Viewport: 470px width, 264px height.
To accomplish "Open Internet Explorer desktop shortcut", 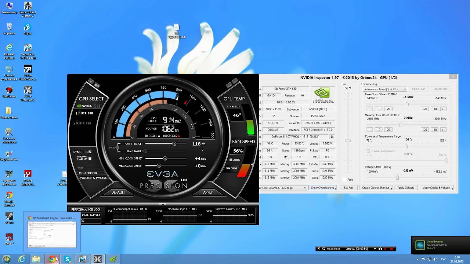I will [9, 52].
